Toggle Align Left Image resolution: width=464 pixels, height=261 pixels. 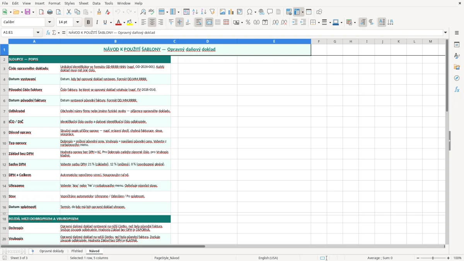click(x=143, y=22)
